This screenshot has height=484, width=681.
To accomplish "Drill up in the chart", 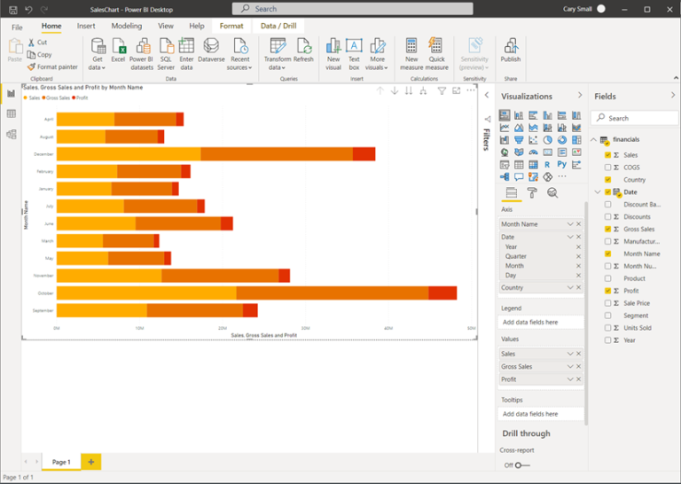I will pyautogui.click(x=380, y=90).
